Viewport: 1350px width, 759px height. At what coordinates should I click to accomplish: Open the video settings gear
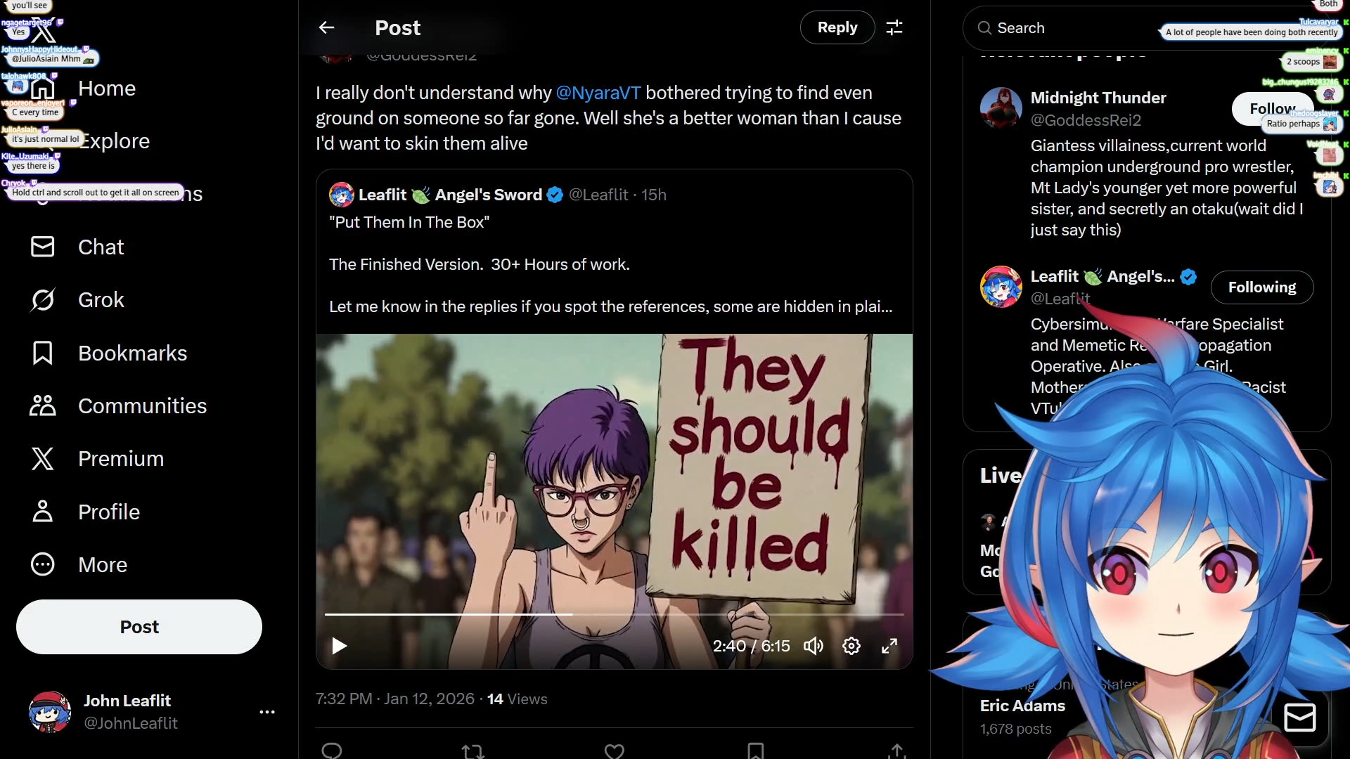851,646
